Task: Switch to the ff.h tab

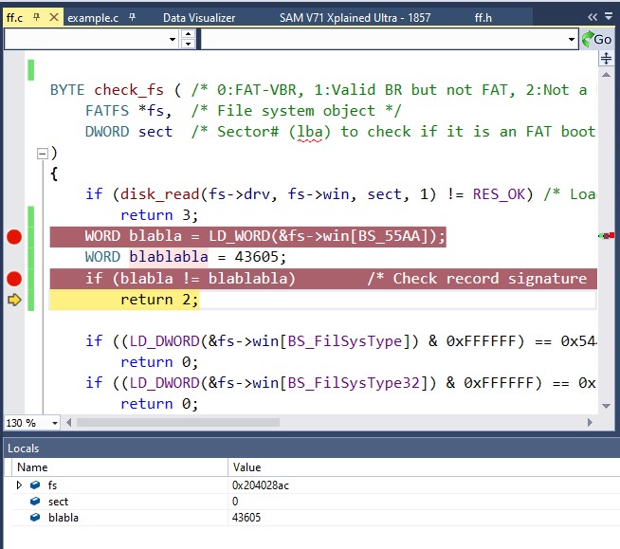Action: coord(483,18)
